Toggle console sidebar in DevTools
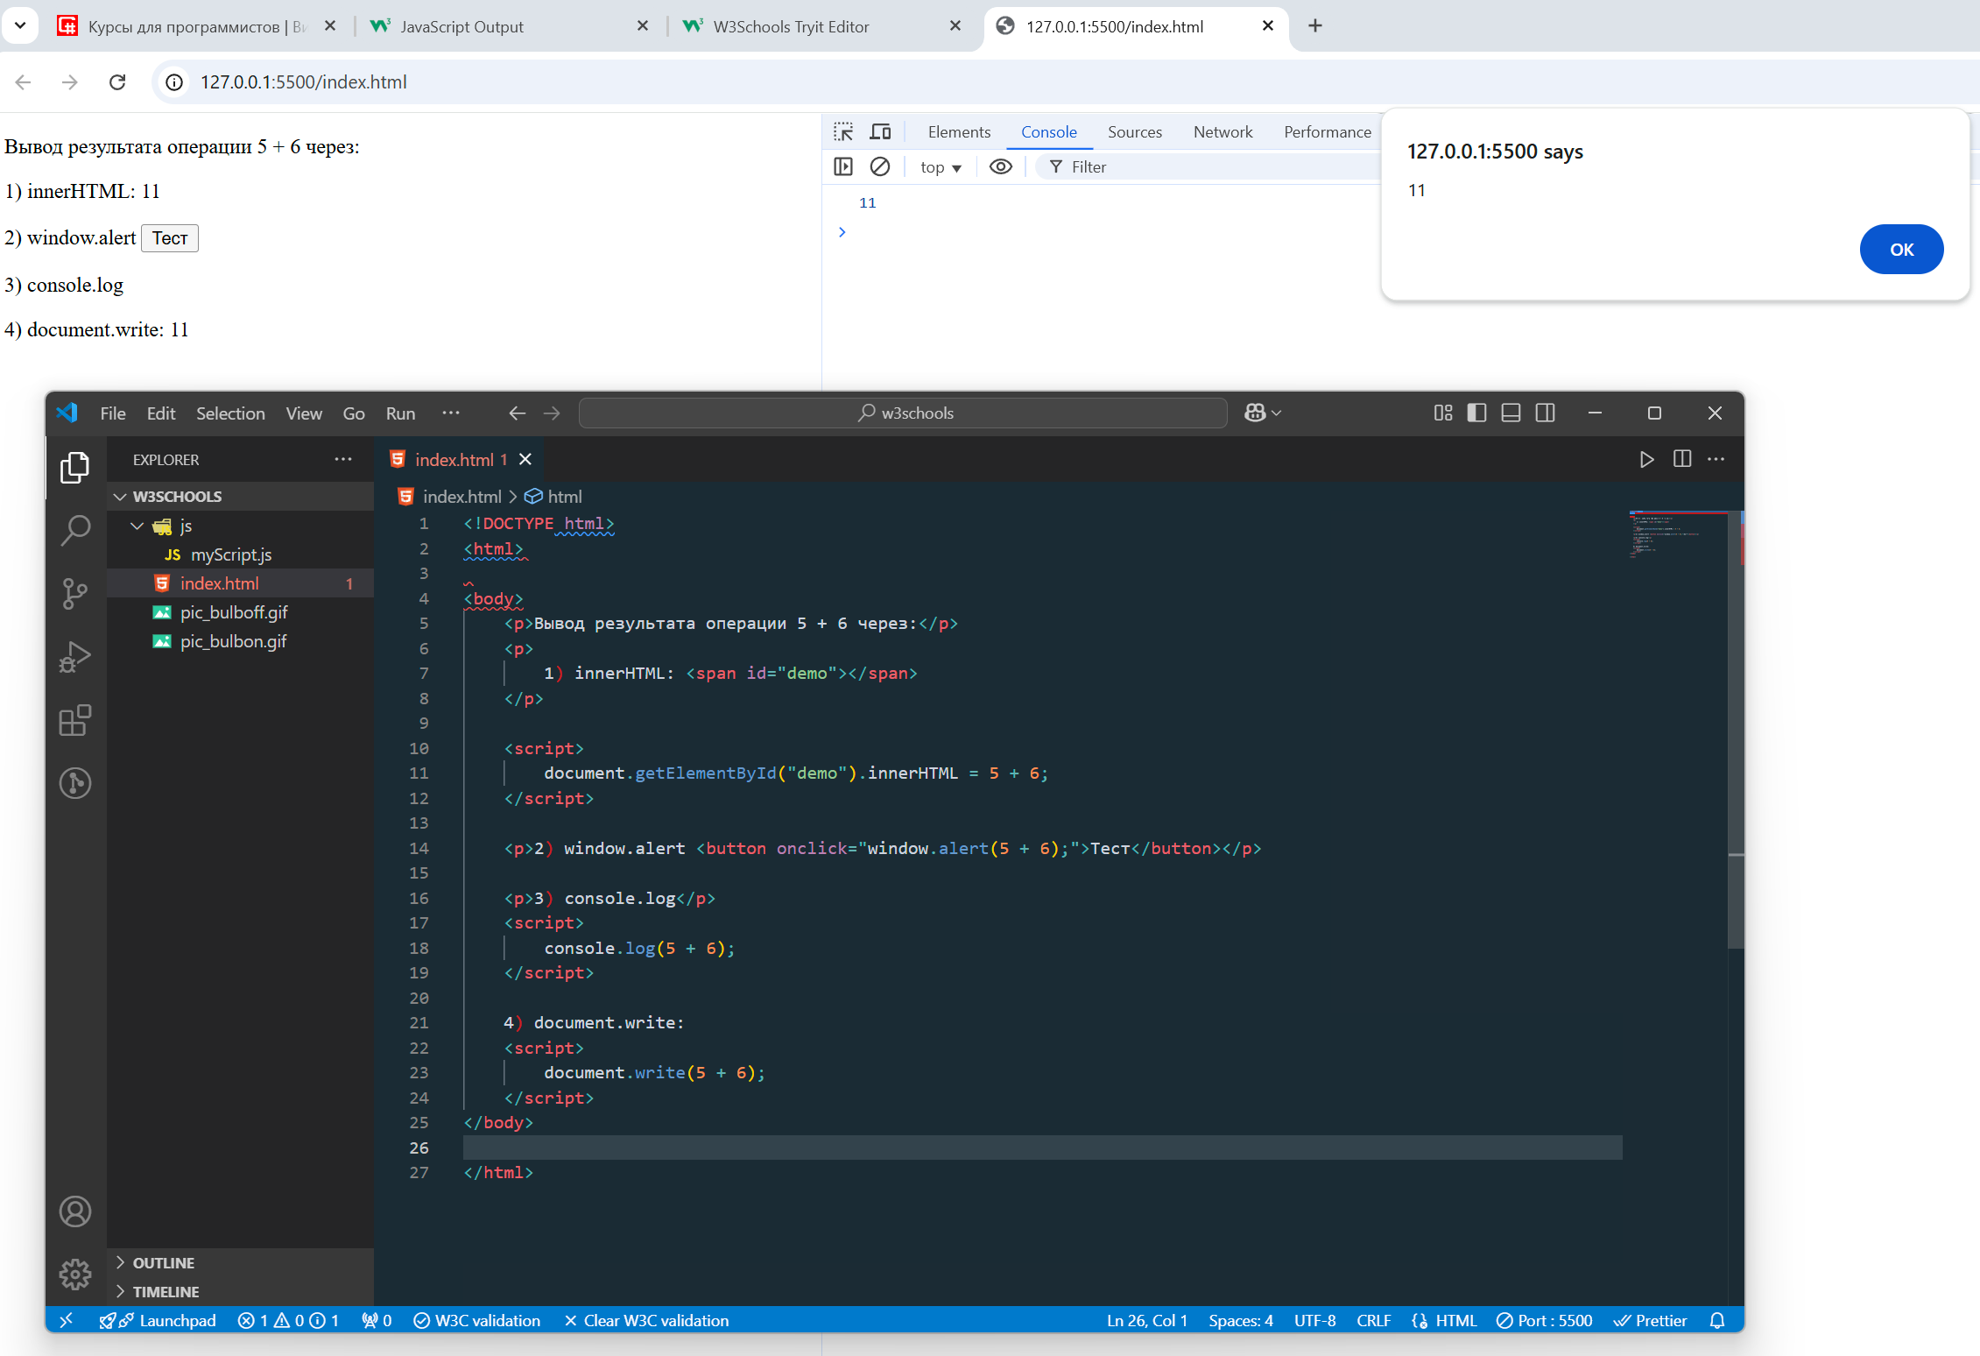1980x1356 pixels. [x=843, y=166]
